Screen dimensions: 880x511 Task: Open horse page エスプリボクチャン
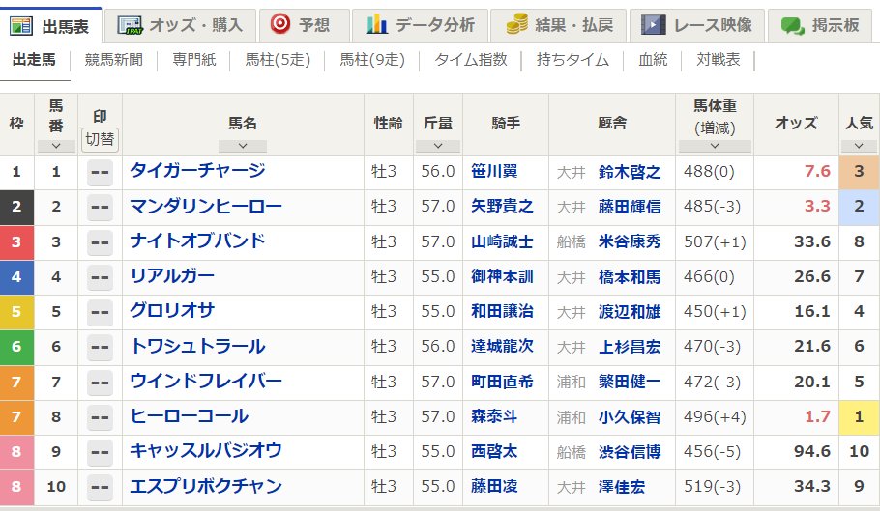tap(206, 485)
